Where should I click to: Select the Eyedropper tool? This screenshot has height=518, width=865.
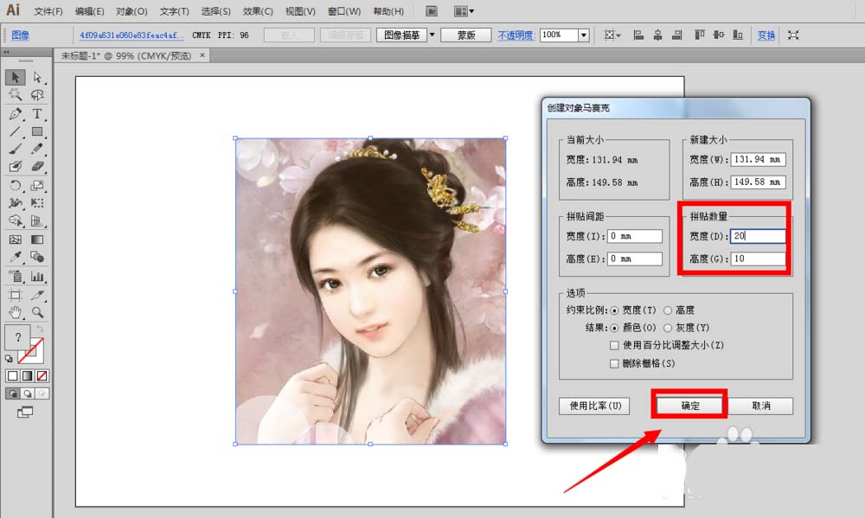(x=16, y=257)
